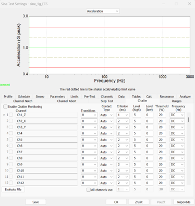Open the Limits tab

tap(75, 97)
